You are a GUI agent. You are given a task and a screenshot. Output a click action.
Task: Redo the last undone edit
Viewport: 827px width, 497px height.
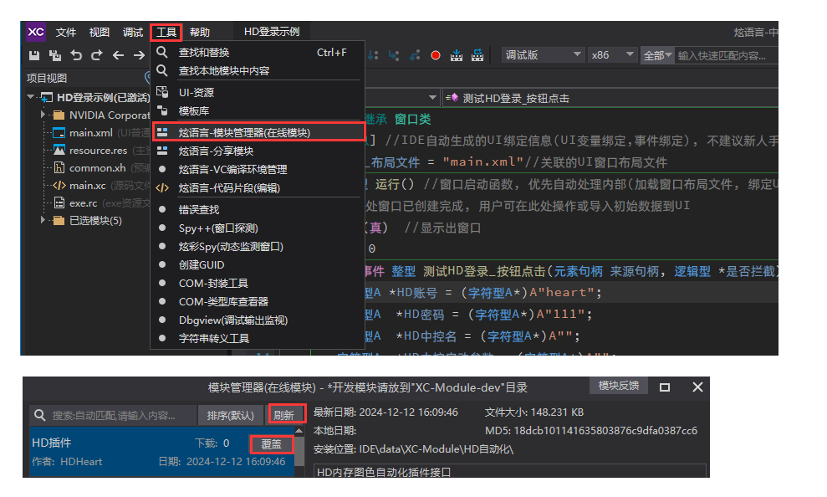click(96, 55)
